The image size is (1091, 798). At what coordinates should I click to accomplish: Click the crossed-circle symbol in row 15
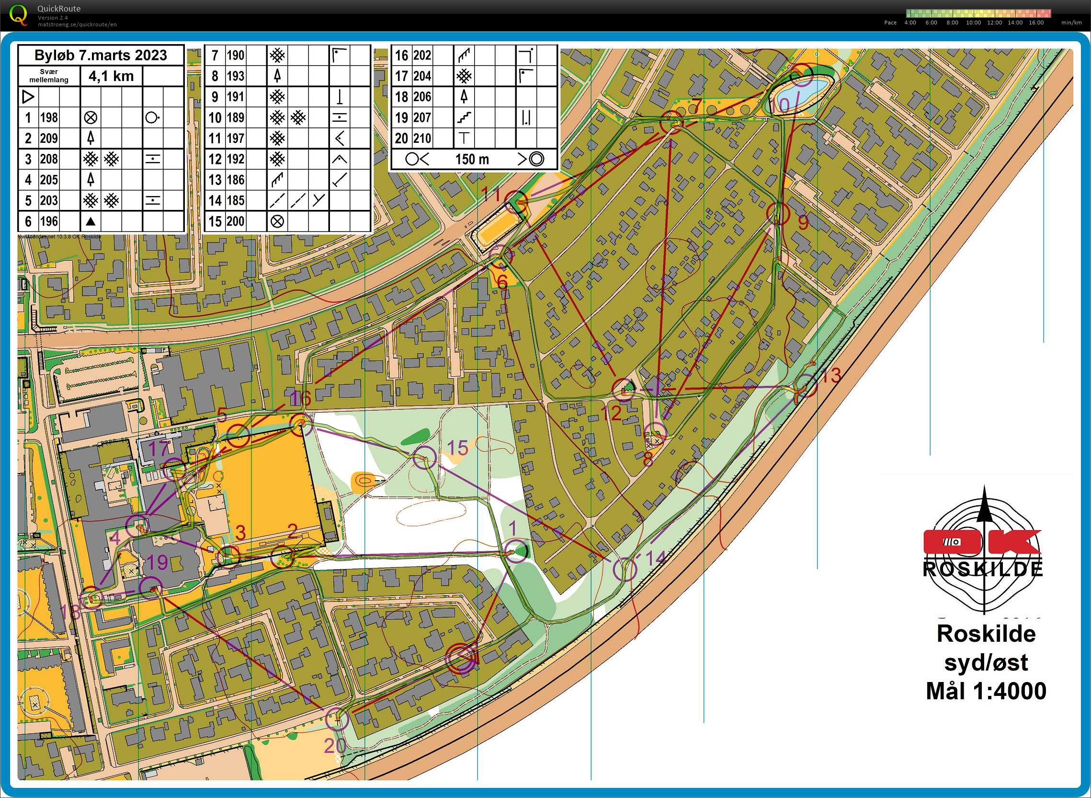(277, 222)
